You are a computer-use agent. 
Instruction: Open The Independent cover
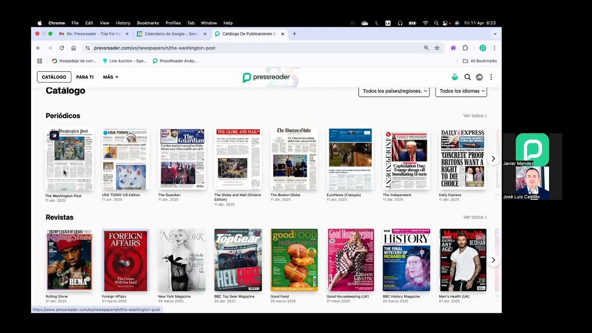[407, 159]
